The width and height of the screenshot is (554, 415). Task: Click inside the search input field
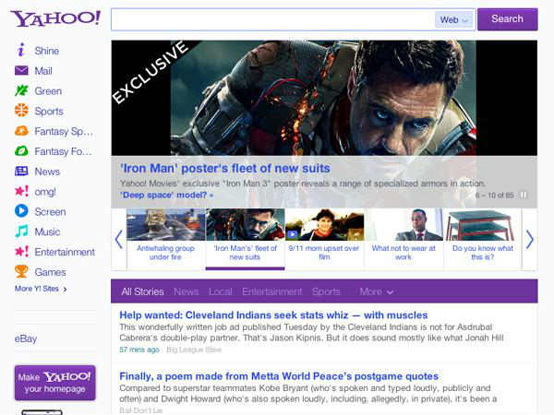pyautogui.click(x=272, y=19)
